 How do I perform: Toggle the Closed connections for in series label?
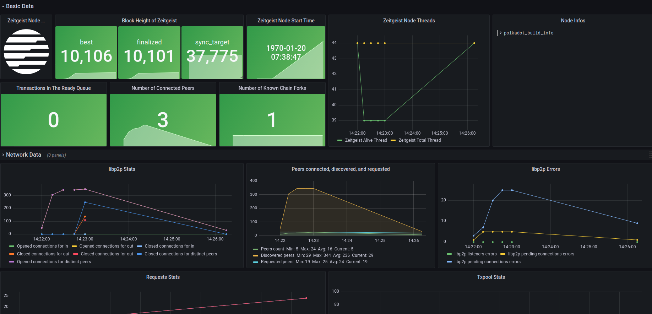169,246
